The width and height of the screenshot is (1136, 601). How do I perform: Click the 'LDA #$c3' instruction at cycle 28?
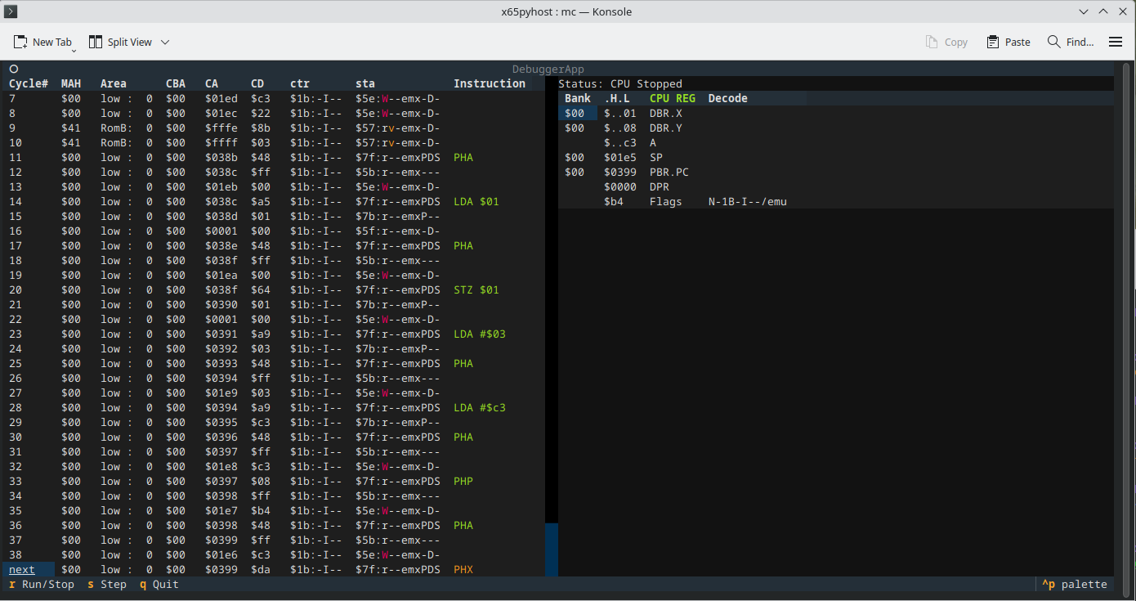(480, 407)
